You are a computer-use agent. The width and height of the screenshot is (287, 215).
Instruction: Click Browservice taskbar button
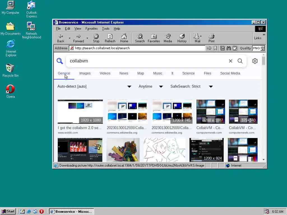click(72, 212)
